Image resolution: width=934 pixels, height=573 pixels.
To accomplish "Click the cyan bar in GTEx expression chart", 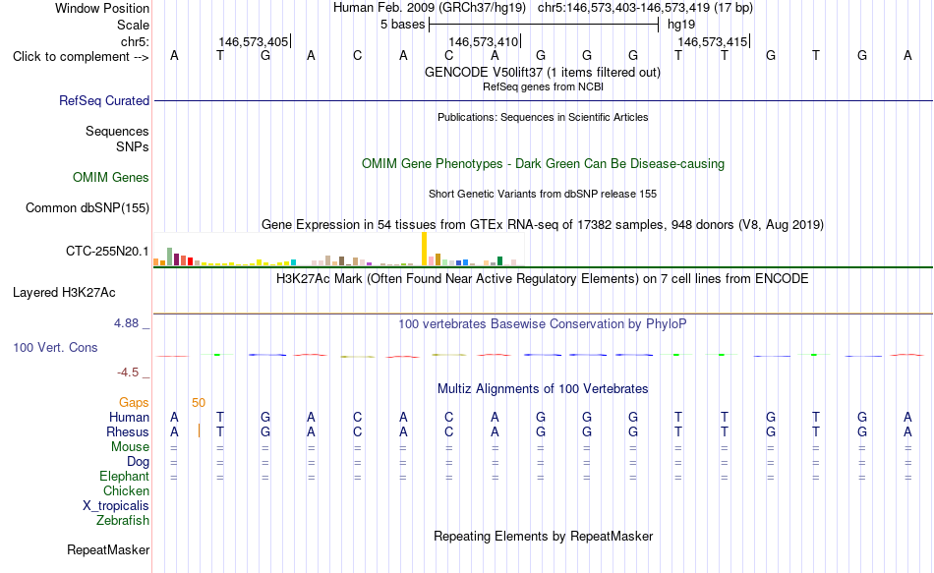I will coord(293,262).
